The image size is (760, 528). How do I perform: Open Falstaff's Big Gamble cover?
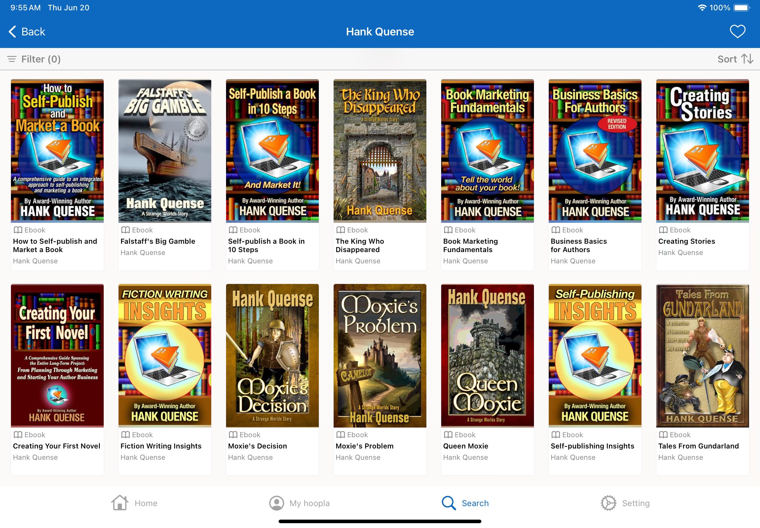coord(165,151)
